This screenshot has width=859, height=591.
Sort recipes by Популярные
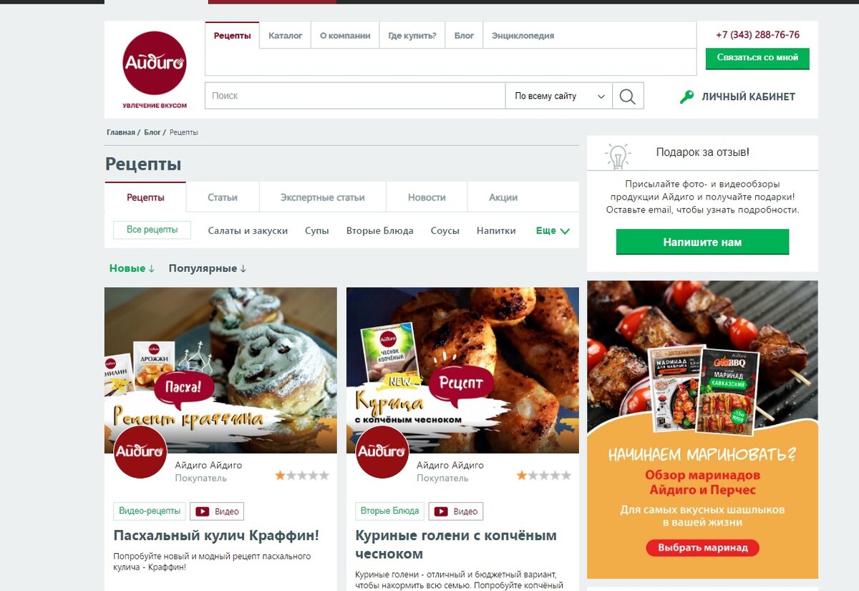pos(208,268)
